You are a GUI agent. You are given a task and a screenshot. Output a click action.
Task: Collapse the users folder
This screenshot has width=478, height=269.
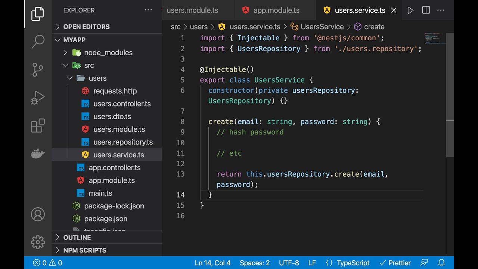click(97, 78)
